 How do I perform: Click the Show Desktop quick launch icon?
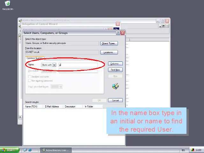(x=25, y=150)
